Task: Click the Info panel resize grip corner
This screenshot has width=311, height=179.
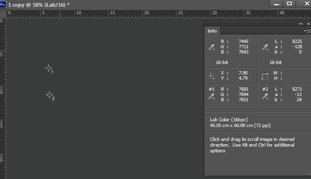Action: click(x=309, y=173)
